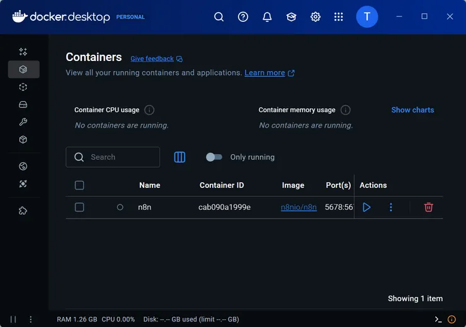Click the RAM 1.26 GB status entry
The image size is (466, 327).
77,319
